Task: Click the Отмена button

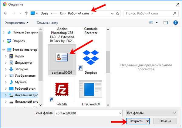Action: pos(165,121)
